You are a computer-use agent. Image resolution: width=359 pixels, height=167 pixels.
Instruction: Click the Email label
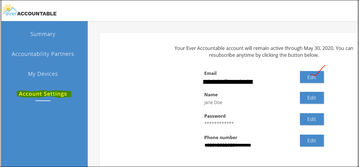pyautogui.click(x=210, y=73)
